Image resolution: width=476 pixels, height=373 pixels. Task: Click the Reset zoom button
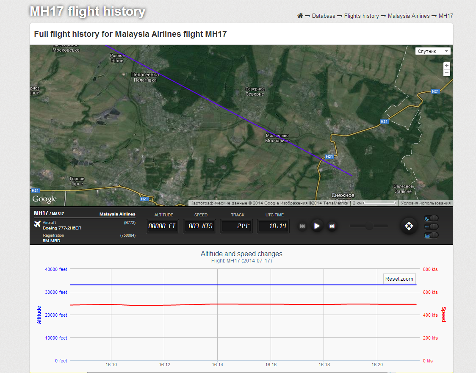[x=399, y=279]
